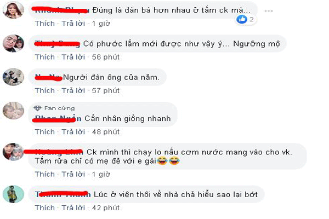Screen dimensions: 329x219
Task: Click Thích under 'Có phước lắm' comment
Action: 45,57
